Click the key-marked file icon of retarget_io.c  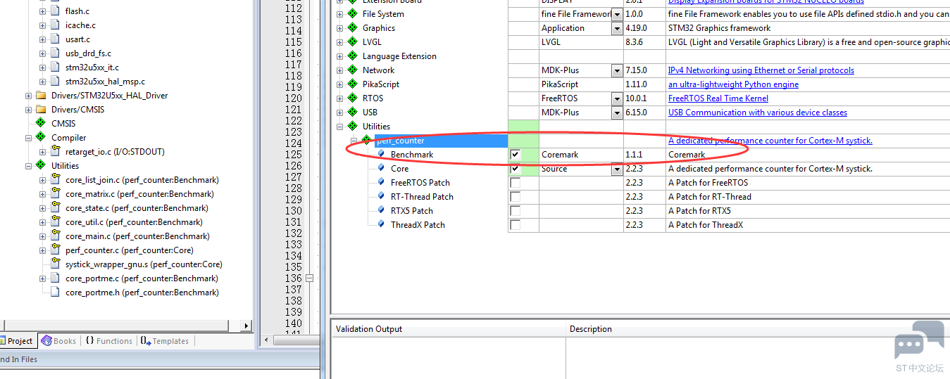pos(56,151)
